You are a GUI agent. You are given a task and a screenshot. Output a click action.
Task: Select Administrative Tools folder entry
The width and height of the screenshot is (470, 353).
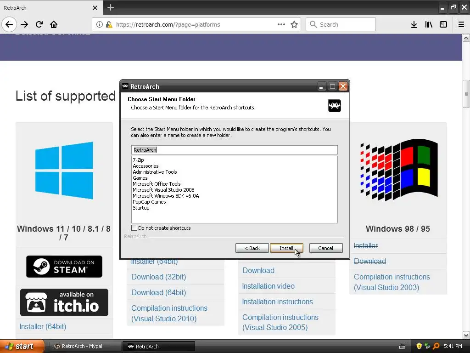155,172
